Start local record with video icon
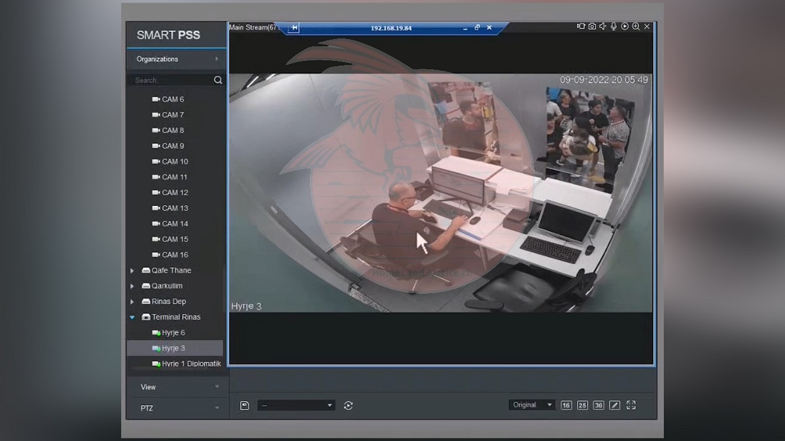The image size is (785, 441). (x=581, y=27)
